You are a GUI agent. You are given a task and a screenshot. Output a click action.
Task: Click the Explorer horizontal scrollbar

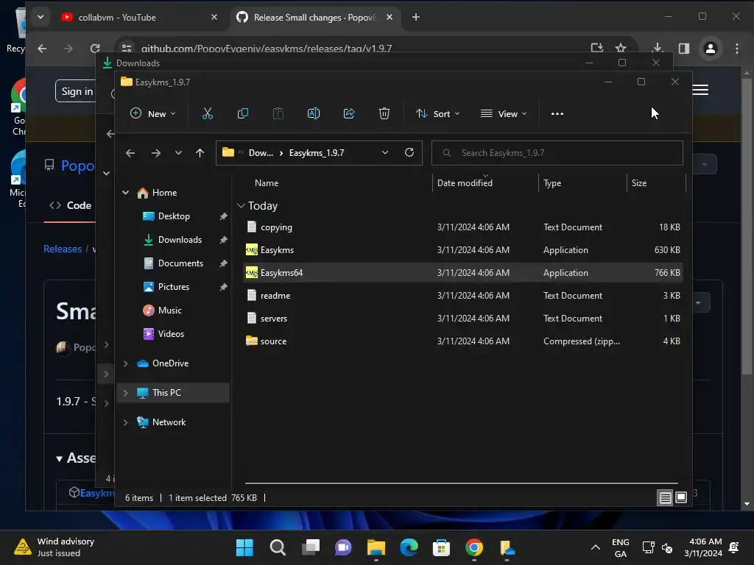(x=461, y=483)
